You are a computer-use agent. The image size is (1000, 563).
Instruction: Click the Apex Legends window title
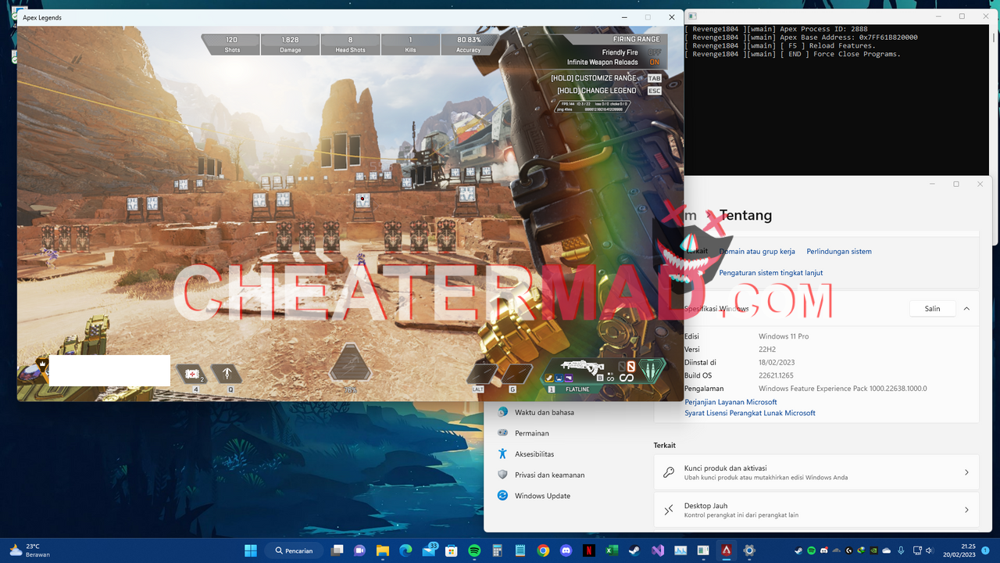(x=42, y=17)
